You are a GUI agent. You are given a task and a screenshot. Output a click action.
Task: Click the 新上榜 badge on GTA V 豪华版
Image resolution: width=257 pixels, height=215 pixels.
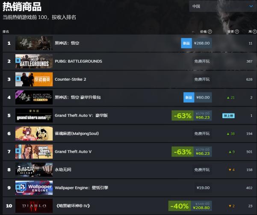point(228,116)
